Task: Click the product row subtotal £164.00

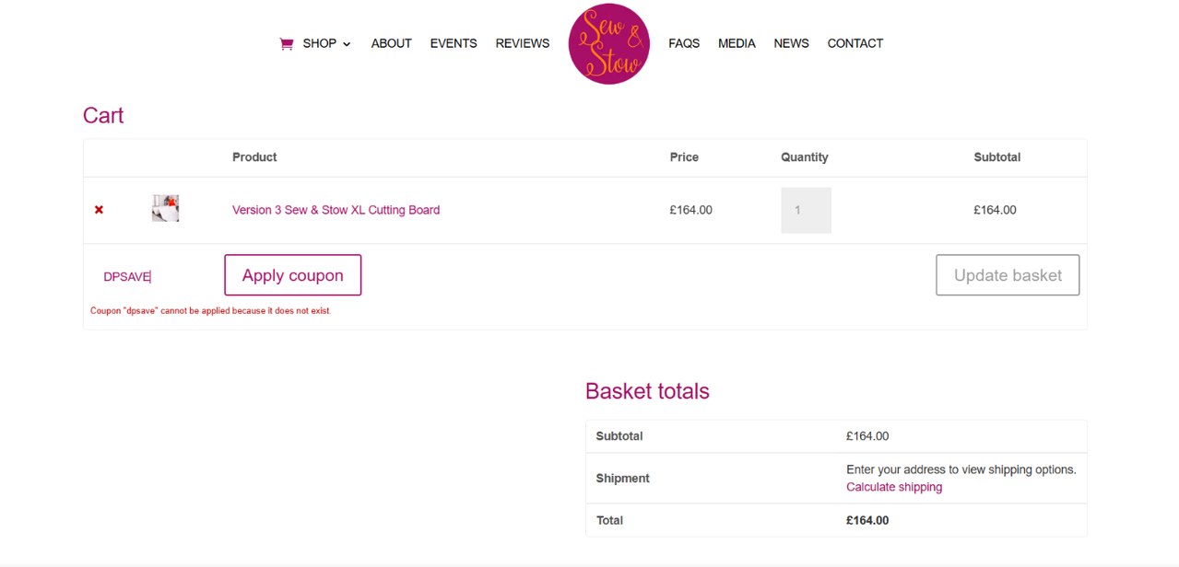Action: 995,210
